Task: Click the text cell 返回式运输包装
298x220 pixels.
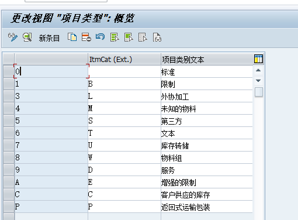Action: tap(207, 207)
